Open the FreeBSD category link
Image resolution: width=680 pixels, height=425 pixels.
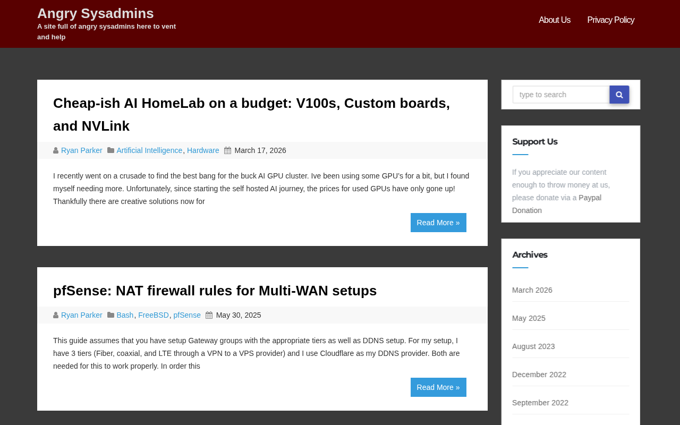[154, 315]
